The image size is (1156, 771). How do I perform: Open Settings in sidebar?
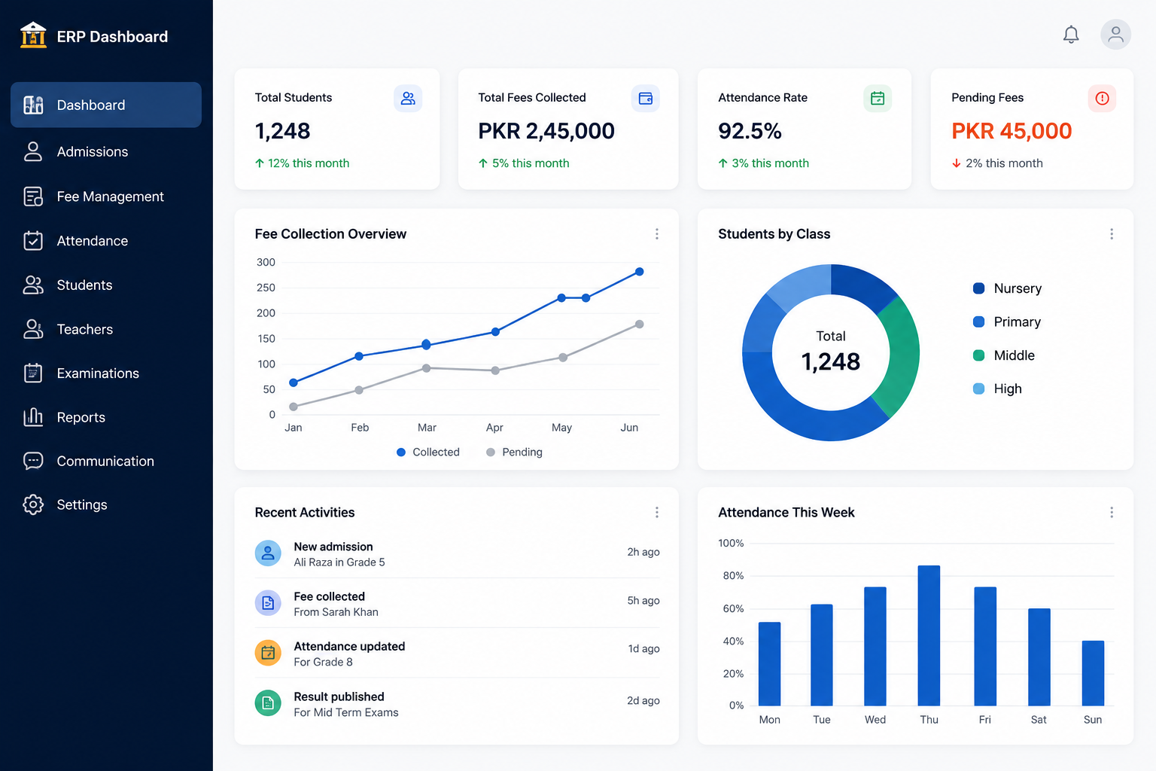[x=106, y=504]
